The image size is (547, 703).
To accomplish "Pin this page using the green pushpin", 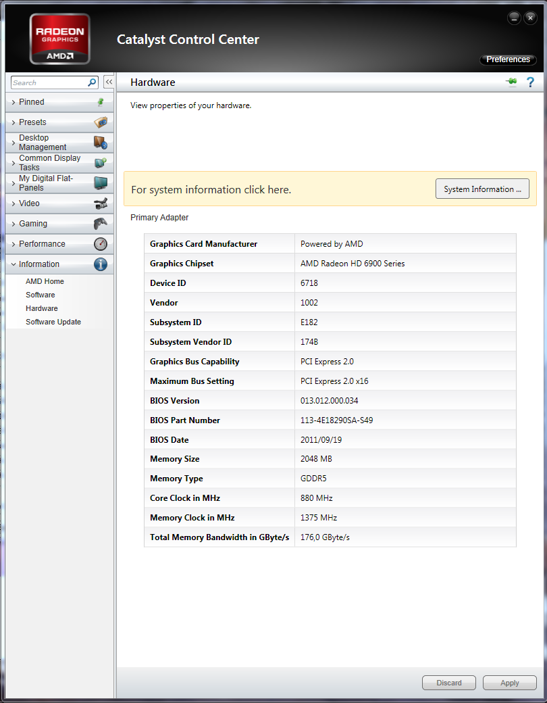I will 512,82.
